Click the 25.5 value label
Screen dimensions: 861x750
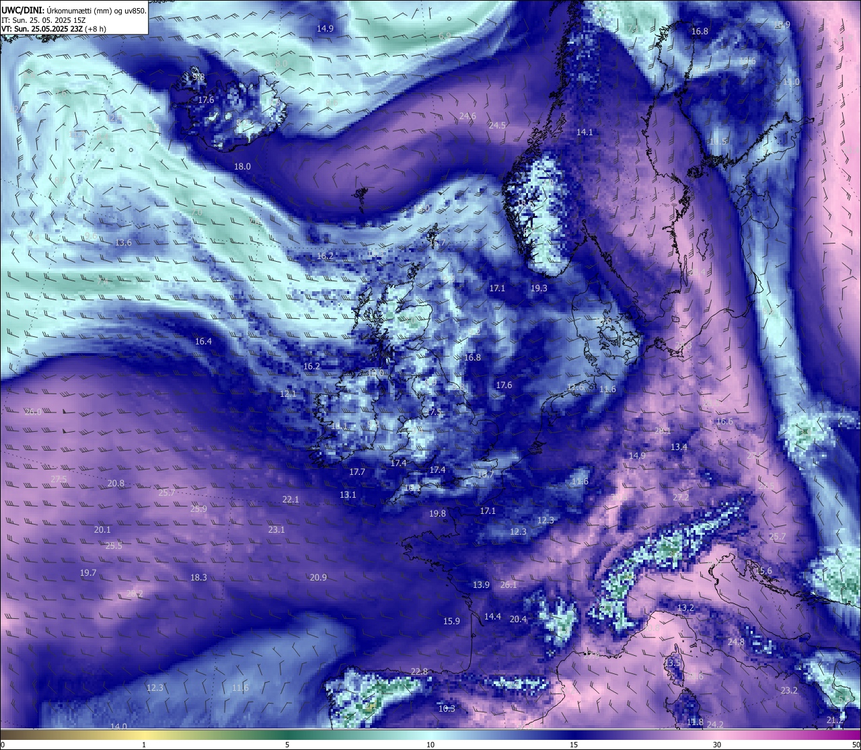[114, 546]
